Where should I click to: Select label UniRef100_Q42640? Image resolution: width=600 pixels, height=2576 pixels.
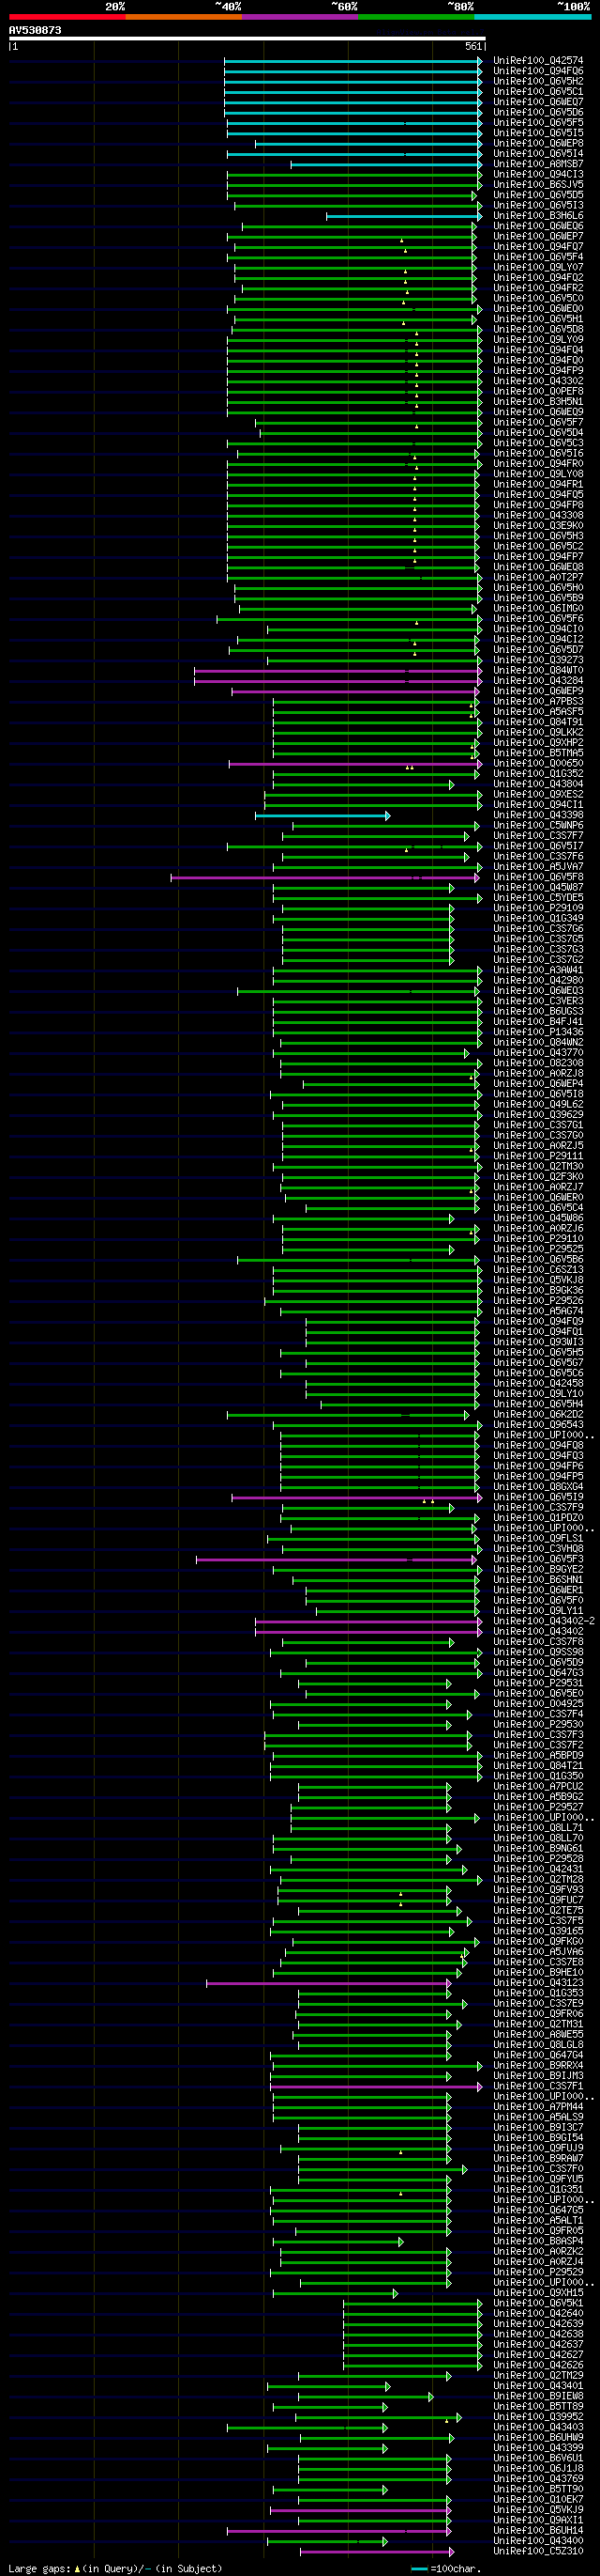(538, 2314)
